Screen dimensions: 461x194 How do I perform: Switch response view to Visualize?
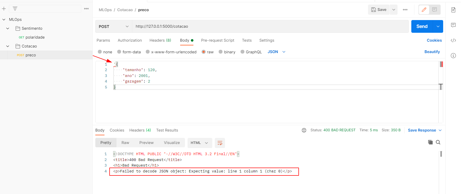[172, 143]
